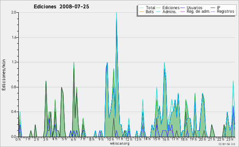This screenshot has width=239, height=147.
Task: Click the '0 h' x-axis label
Action: point(18,139)
